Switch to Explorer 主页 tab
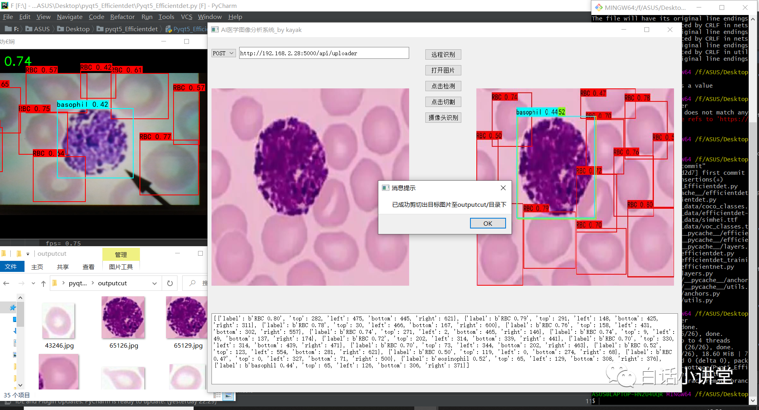This screenshot has width=759, height=410. [37, 267]
